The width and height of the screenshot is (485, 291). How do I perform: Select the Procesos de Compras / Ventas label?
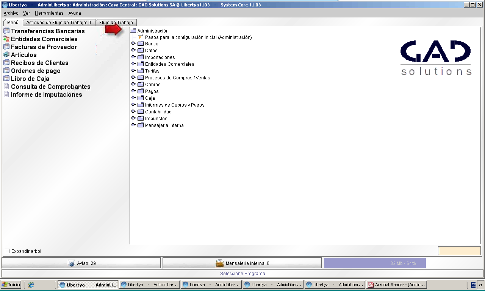coord(177,78)
